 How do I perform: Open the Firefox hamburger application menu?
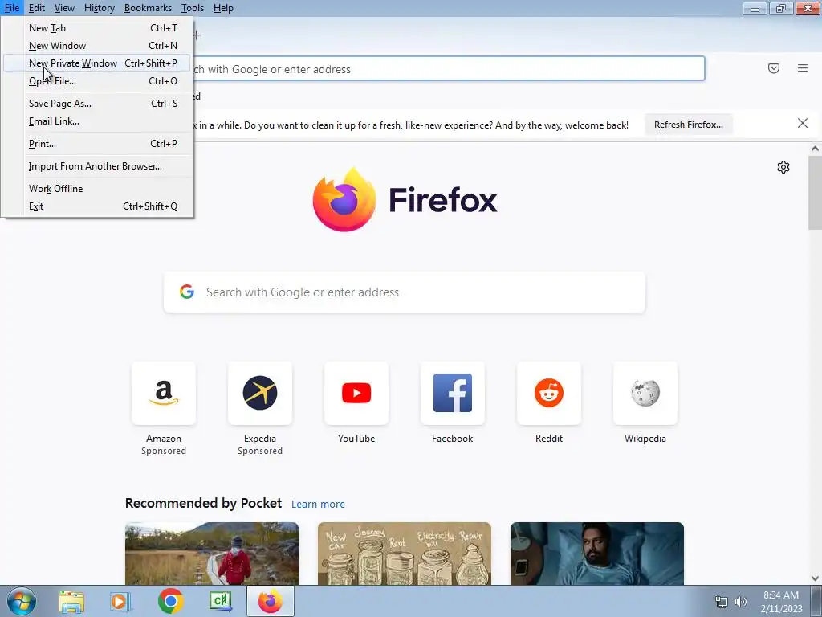[802, 68]
